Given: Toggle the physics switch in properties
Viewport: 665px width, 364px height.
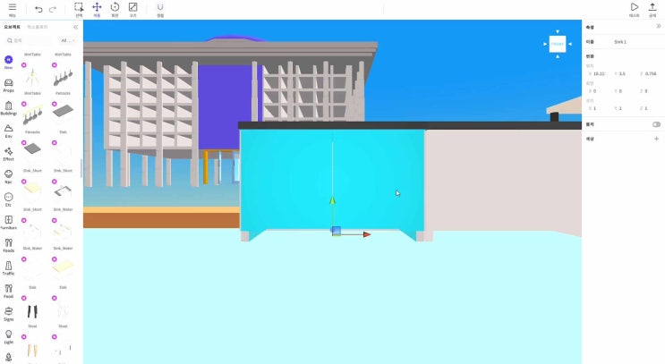Looking at the screenshot, I should tap(656, 124).
